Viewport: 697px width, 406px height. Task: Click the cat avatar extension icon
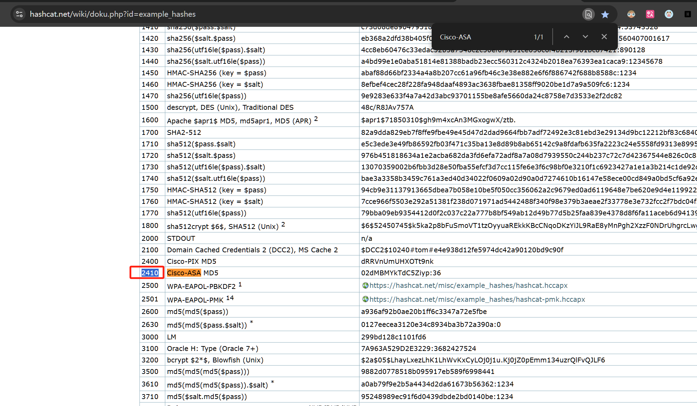click(668, 14)
